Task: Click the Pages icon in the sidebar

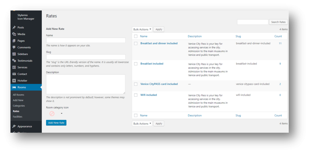Action: pyautogui.click(x=14, y=41)
